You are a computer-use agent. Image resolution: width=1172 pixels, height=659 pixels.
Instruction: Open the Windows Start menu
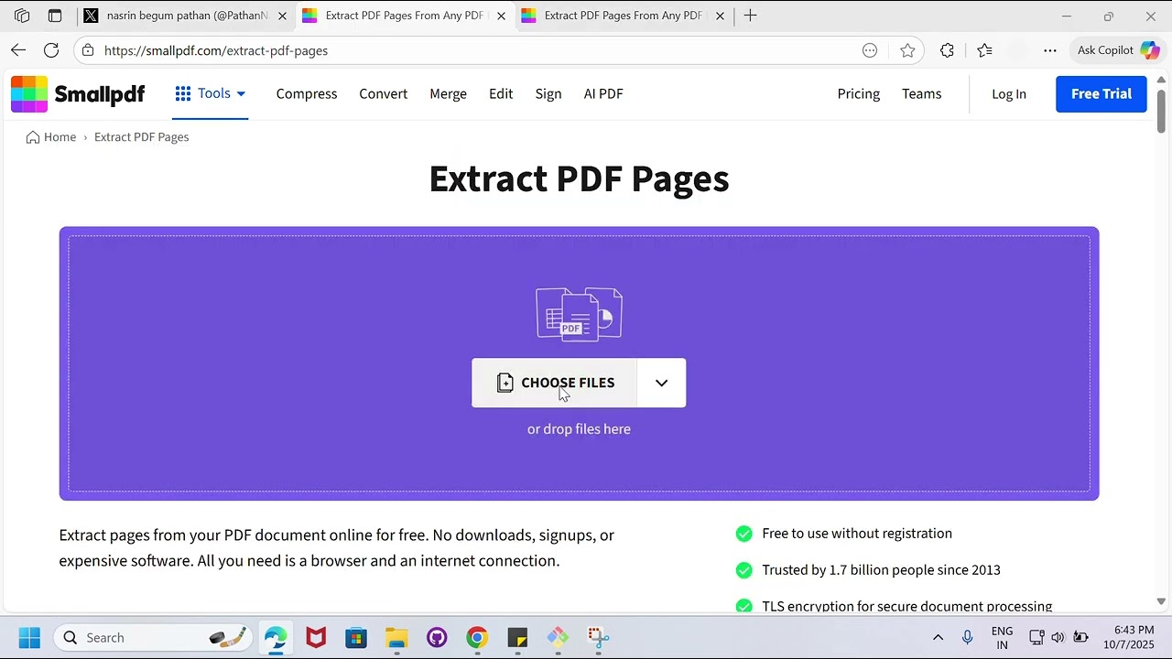[29, 637]
